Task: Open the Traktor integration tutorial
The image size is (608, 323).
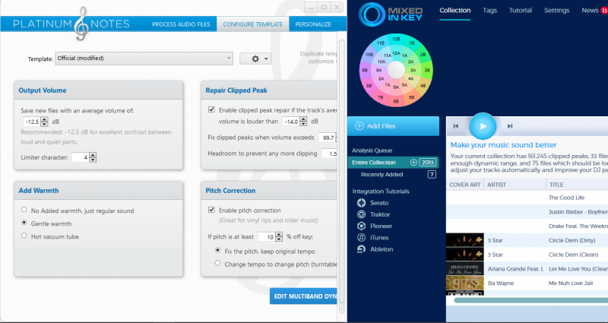Action: point(373,214)
